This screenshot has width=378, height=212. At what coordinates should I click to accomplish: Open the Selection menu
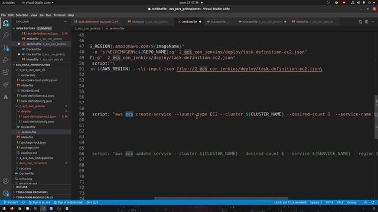tap(22, 15)
